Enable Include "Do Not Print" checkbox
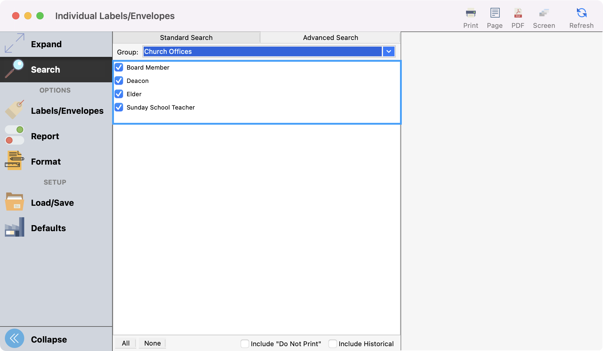The width and height of the screenshot is (603, 351). tap(245, 343)
